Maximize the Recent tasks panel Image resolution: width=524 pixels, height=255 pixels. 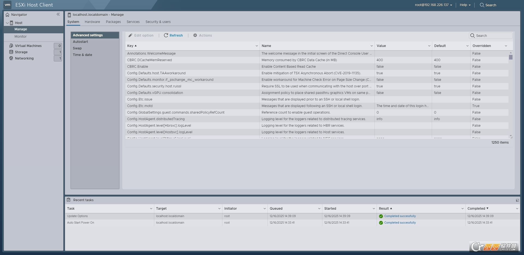click(x=517, y=200)
